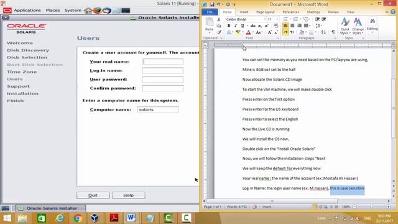Viewport: 398px width, 224px height.
Task: Click the Numbering list icon
Action: coord(296,19)
